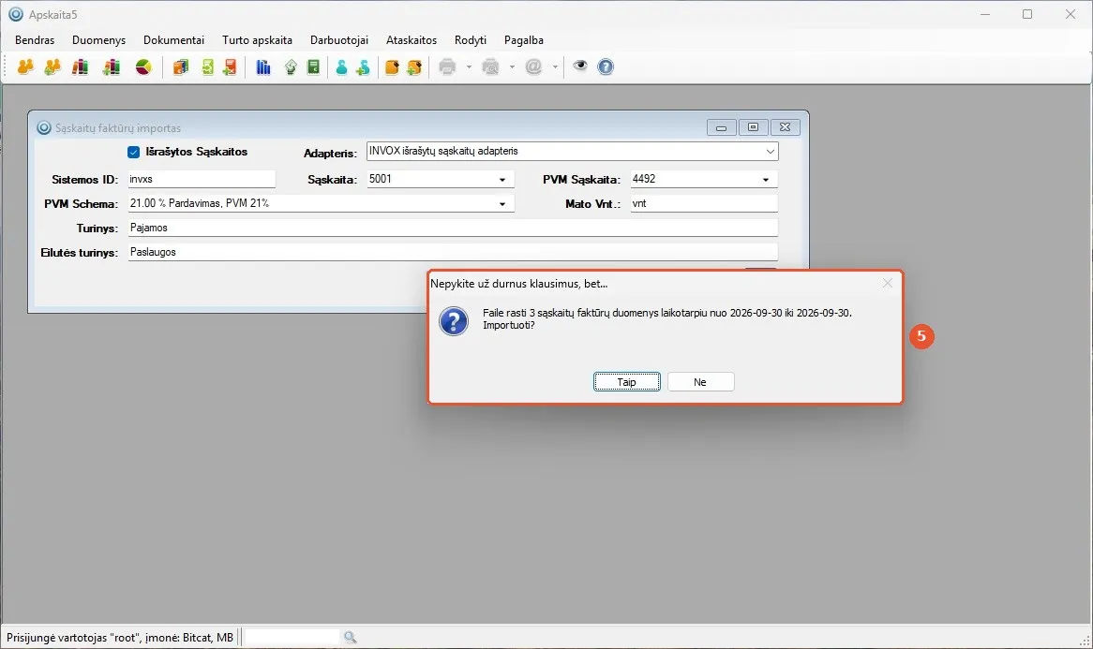The image size is (1093, 649).
Task: Decline import with the Ne button
Action: pos(700,381)
